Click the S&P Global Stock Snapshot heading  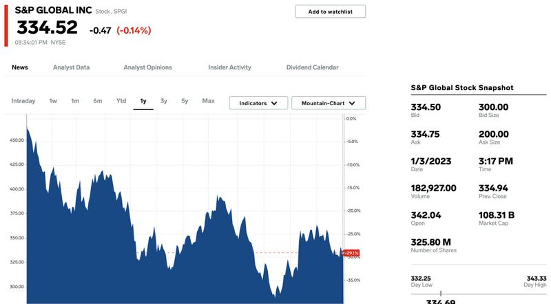462,88
